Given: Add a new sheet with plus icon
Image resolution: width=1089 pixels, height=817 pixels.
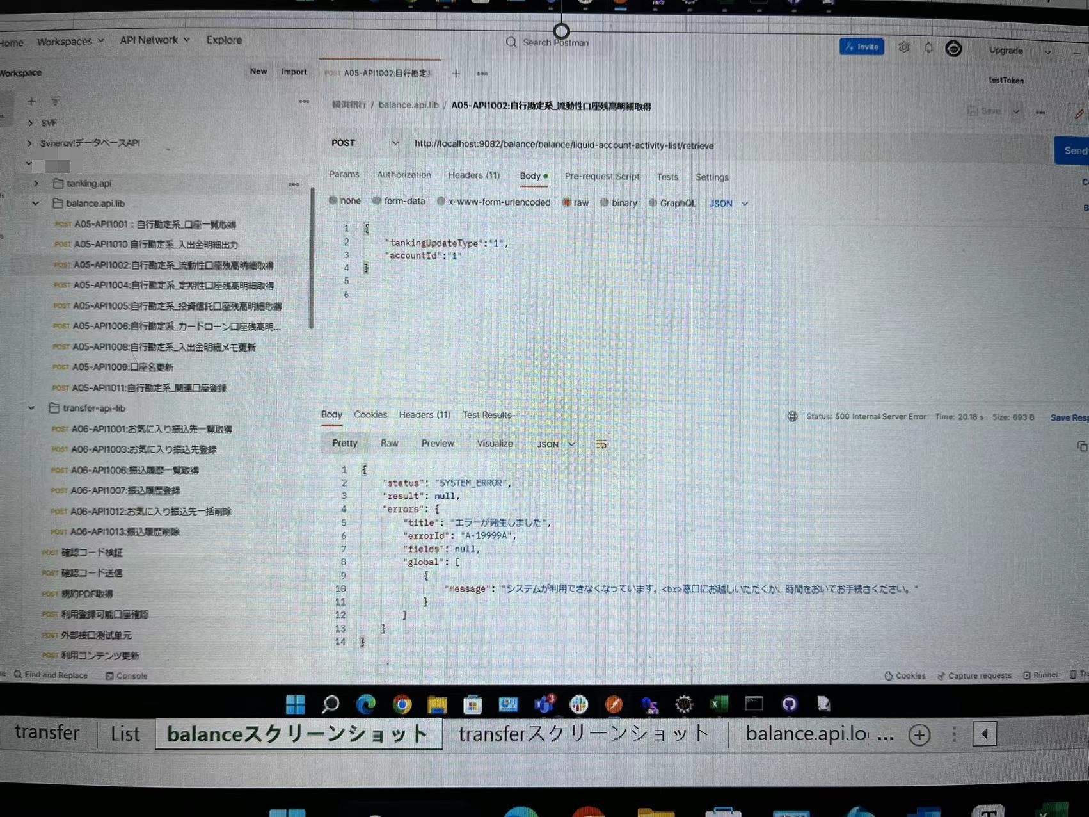Looking at the screenshot, I should (x=919, y=735).
